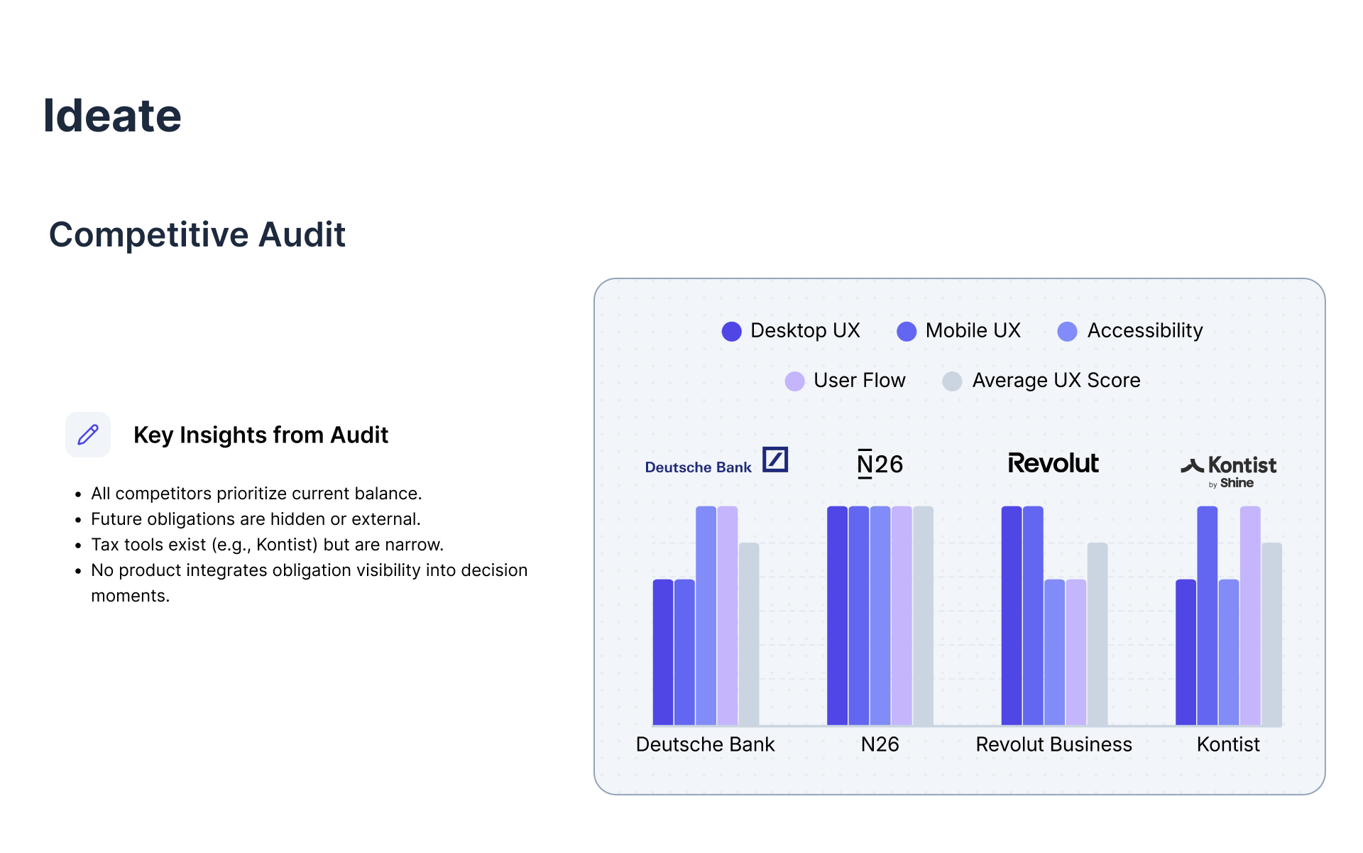
Task: Click the User Flow legend label
Action: (x=859, y=380)
